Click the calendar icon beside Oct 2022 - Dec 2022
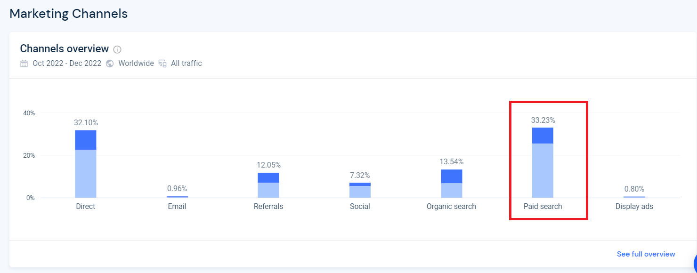Image resolution: width=697 pixels, height=273 pixels. (x=24, y=64)
